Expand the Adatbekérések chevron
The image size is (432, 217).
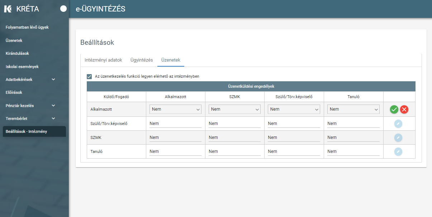53,79
